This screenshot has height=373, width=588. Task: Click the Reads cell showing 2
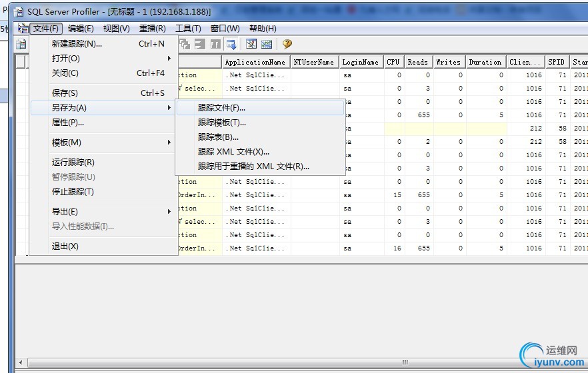[x=419, y=142]
